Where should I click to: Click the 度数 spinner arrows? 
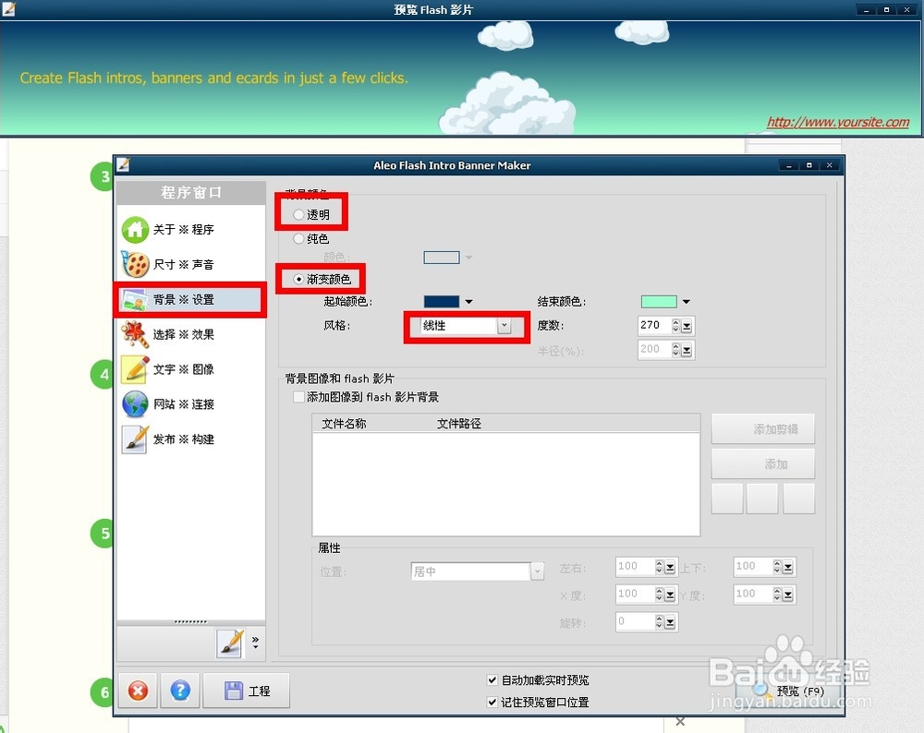676,326
